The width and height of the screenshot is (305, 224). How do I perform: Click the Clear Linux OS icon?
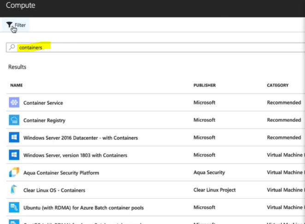point(14,190)
